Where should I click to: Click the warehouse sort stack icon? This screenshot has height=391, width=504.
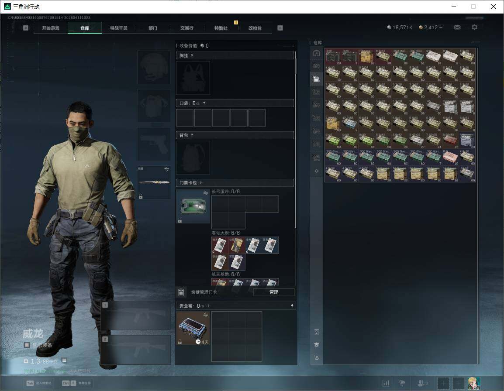[x=316, y=345]
